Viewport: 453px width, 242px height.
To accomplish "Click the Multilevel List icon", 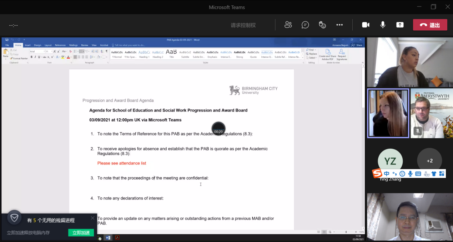I will tap(87, 51).
